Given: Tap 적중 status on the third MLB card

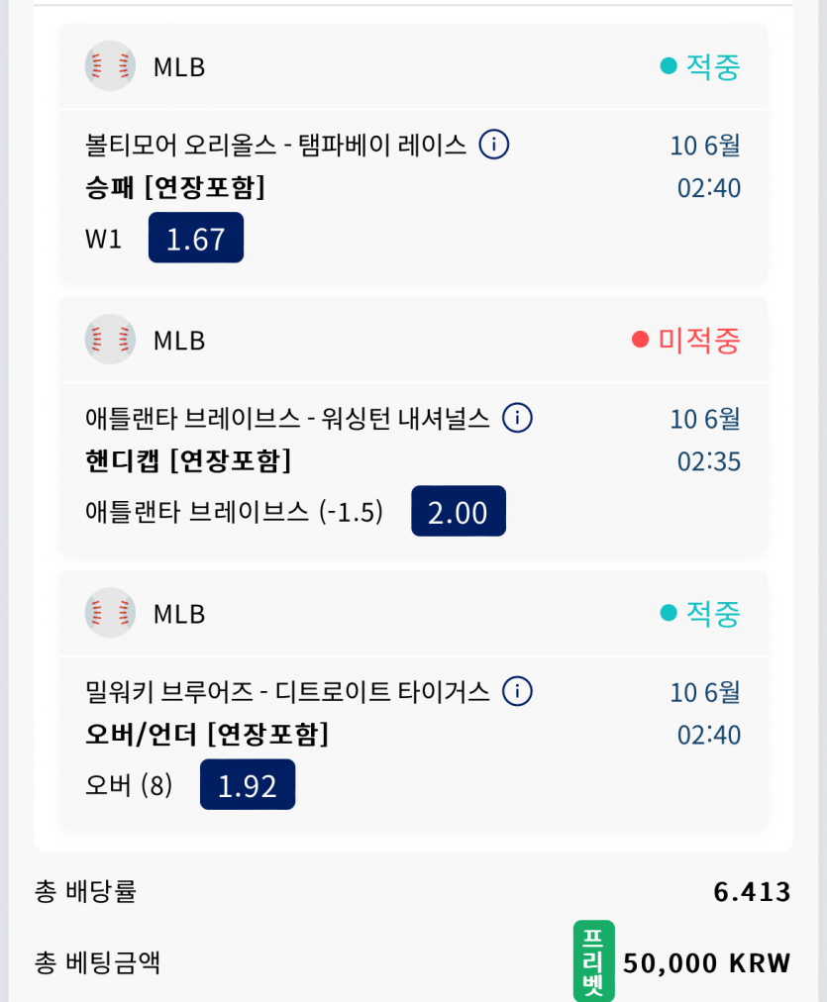Looking at the screenshot, I should point(700,613).
